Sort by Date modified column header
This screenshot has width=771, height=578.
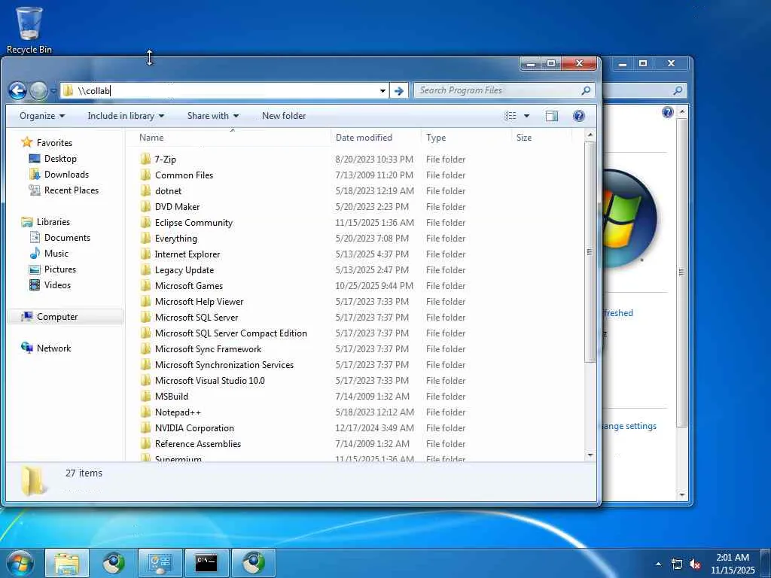click(x=376, y=138)
